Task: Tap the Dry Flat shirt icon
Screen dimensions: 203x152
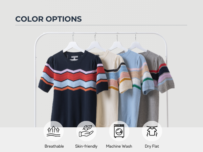Action: tap(152, 131)
